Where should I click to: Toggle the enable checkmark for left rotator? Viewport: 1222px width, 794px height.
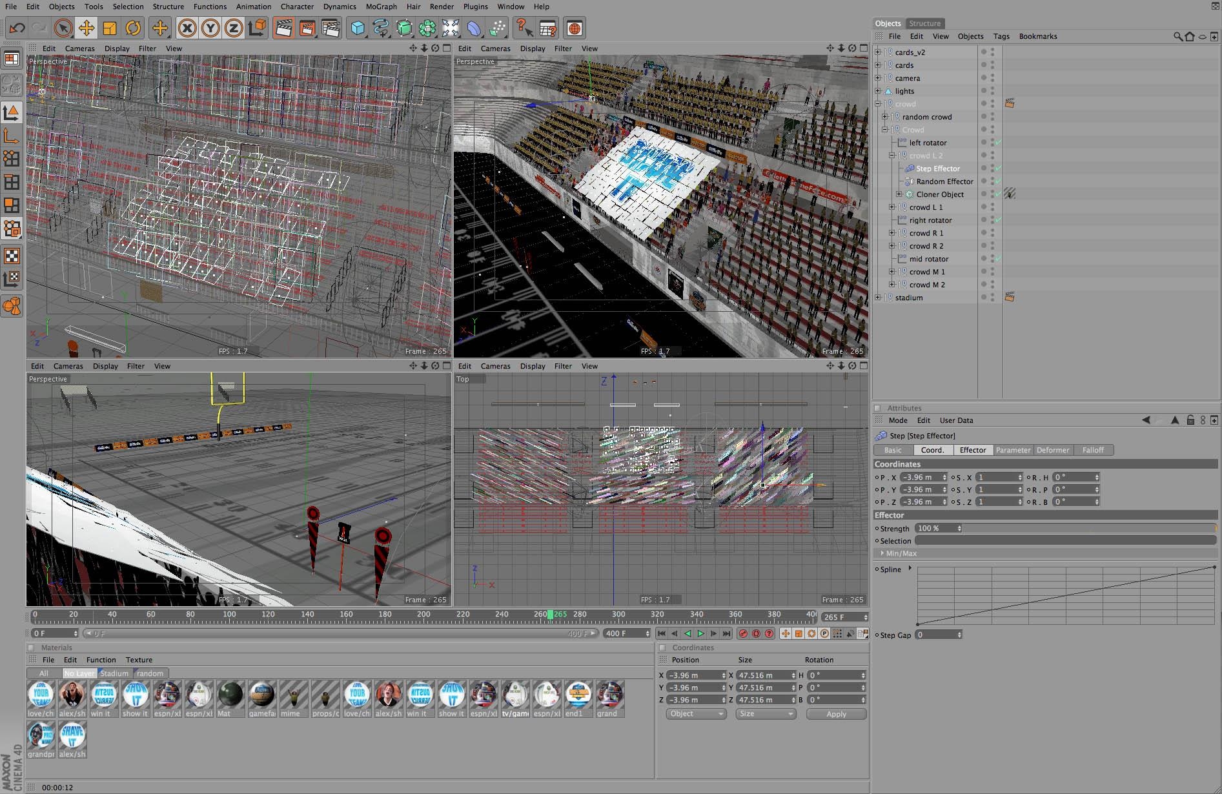(998, 143)
